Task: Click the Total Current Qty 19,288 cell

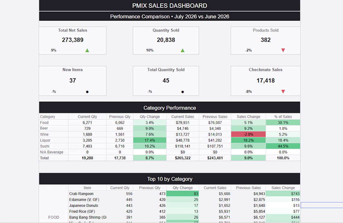Action: 87,158
